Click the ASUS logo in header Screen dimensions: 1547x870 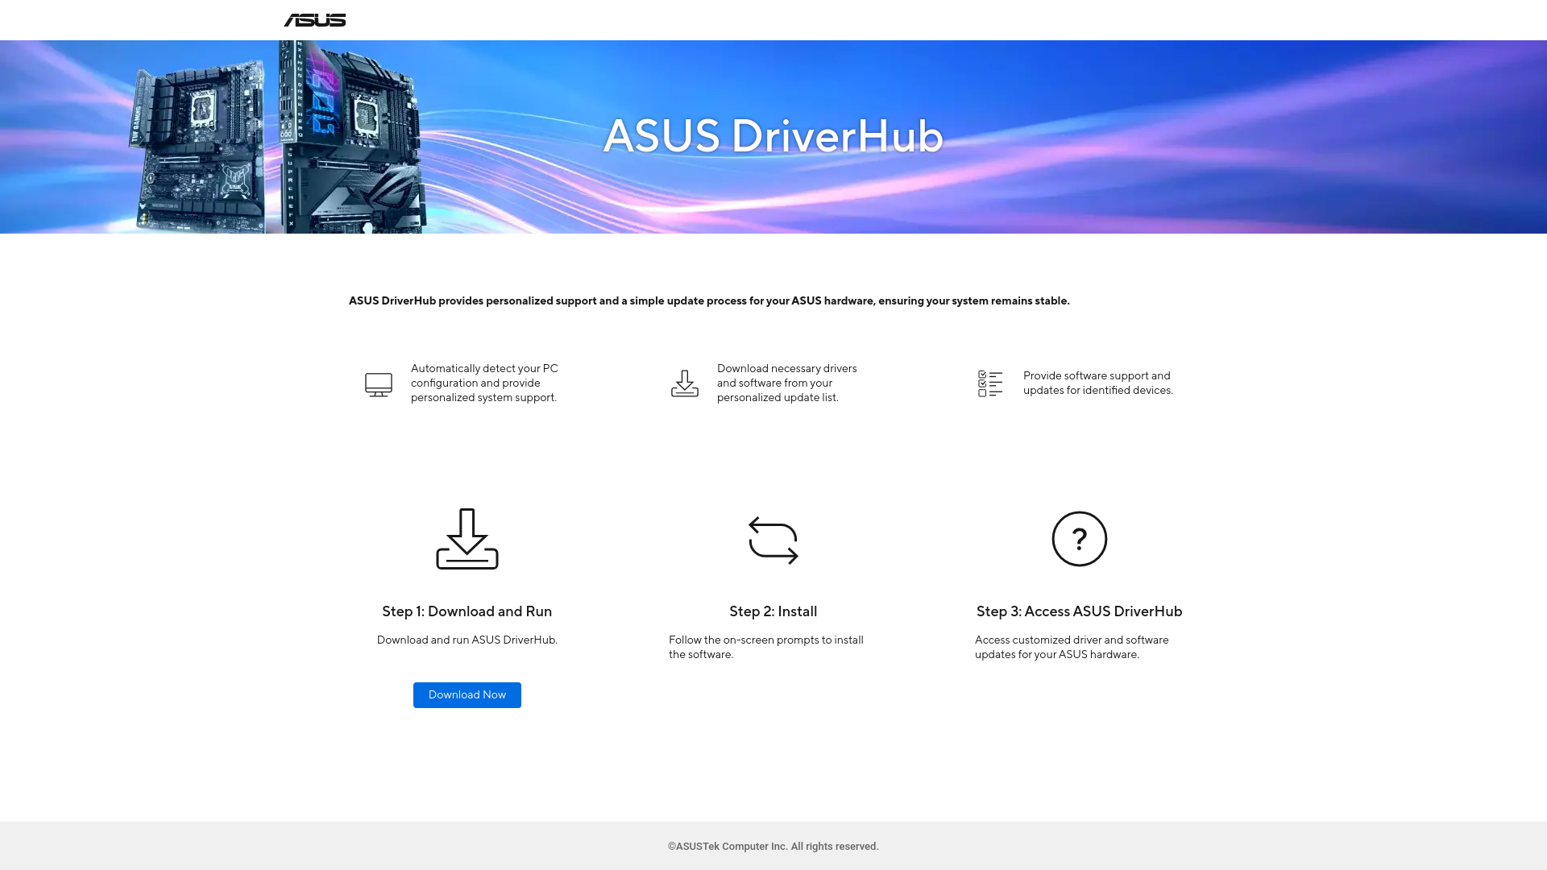coord(314,20)
